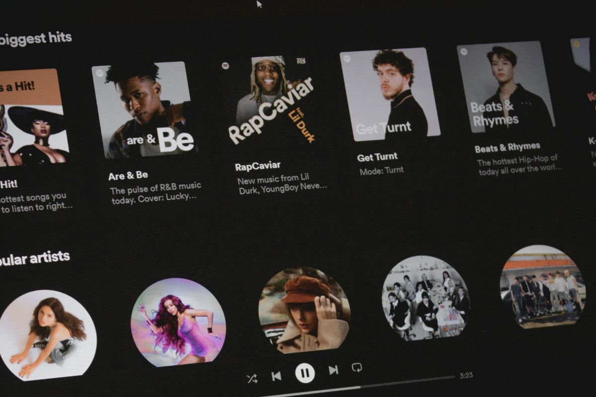Screen dimensions: 596x397
Task: Open the "Popular artists" section heading
Action: click(x=34, y=259)
